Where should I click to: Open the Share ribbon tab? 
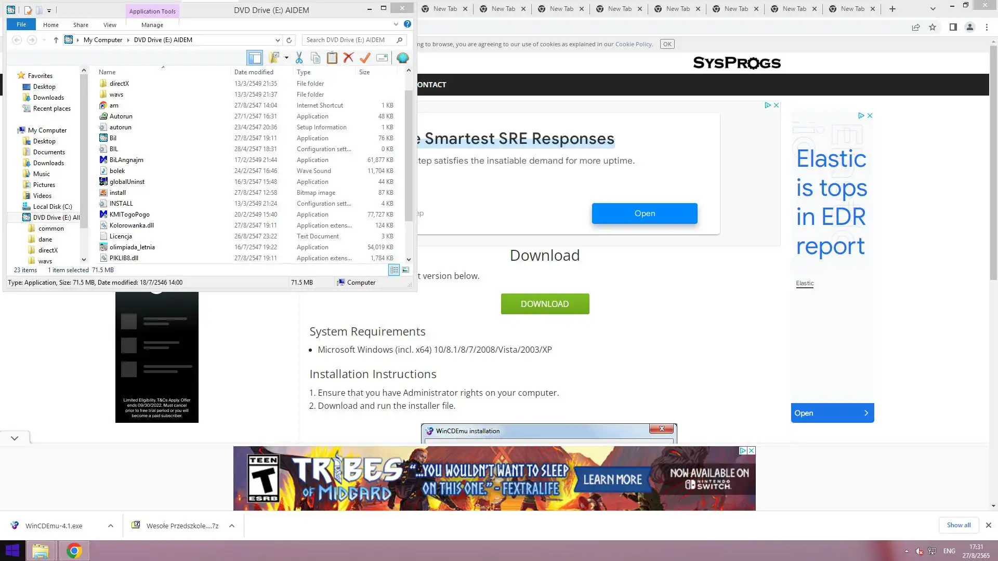pos(81,24)
